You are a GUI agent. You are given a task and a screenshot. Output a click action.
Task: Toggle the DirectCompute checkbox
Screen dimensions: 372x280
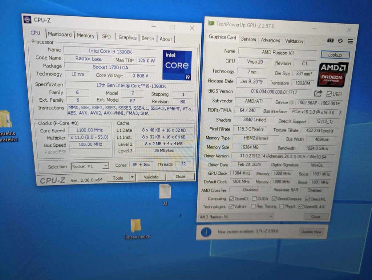(274, 198)
